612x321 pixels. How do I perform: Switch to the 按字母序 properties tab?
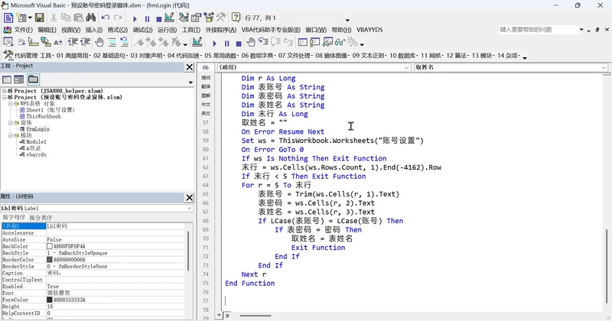(x=14, y=218)
